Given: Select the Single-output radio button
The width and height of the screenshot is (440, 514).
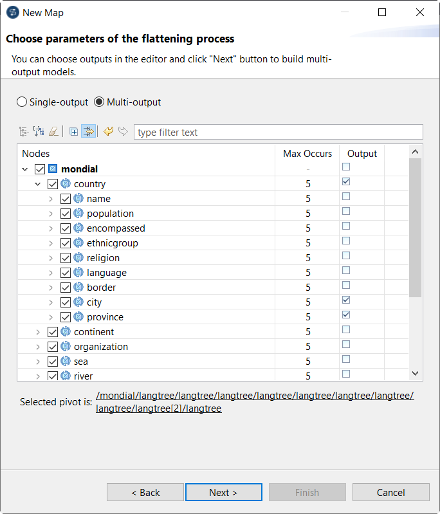Looking at the screenshot, I should [22, 102].
